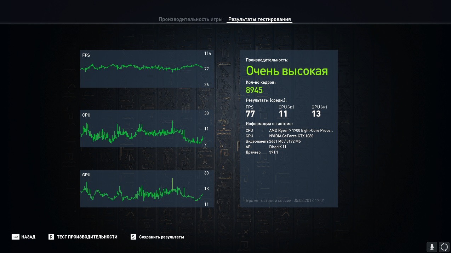Click the CPU graph panel
This screenshot has width=451, height=253.
coord(147,129)
